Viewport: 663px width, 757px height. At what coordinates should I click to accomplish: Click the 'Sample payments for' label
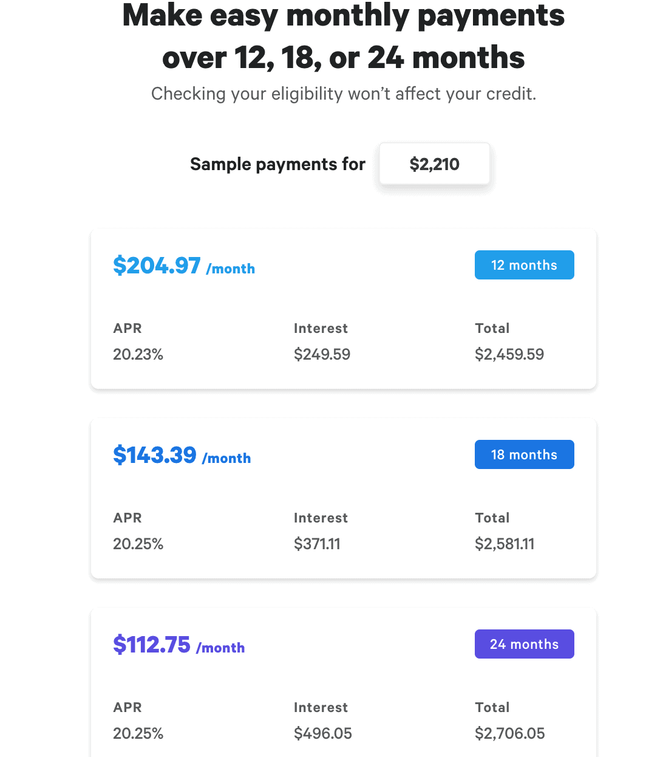click(277, 164)
